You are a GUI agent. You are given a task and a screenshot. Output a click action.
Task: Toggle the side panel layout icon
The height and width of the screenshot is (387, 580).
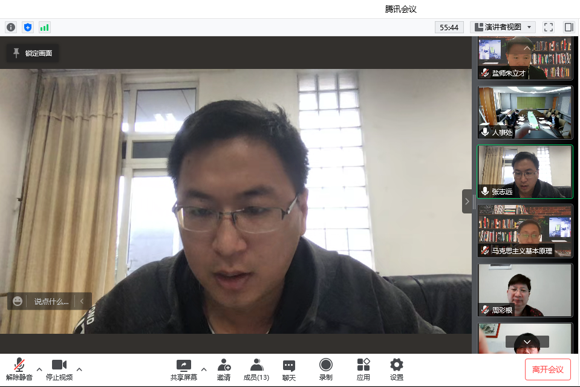pos(569,27)
